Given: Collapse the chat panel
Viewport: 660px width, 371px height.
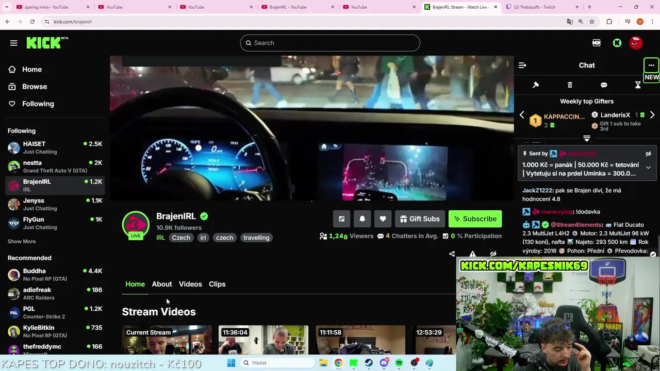Looking at the screenshot, I should click(522, 65).
